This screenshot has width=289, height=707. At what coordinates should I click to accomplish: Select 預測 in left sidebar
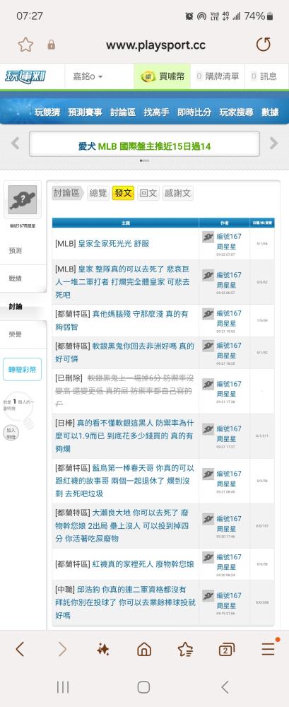click(x=16, y=251)
